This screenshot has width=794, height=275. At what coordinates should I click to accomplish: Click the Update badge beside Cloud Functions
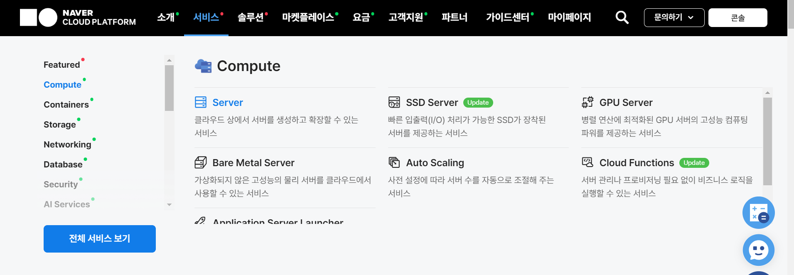tap(694, 163)
